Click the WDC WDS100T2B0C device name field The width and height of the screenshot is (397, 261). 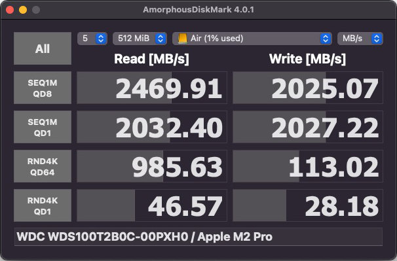(x=198, y=237)
